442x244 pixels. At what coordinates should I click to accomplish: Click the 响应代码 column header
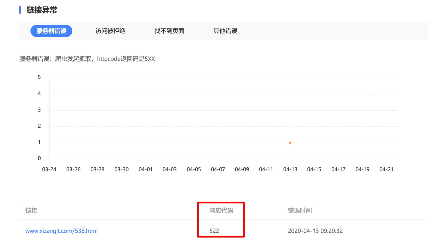click(x=221, y=211)
